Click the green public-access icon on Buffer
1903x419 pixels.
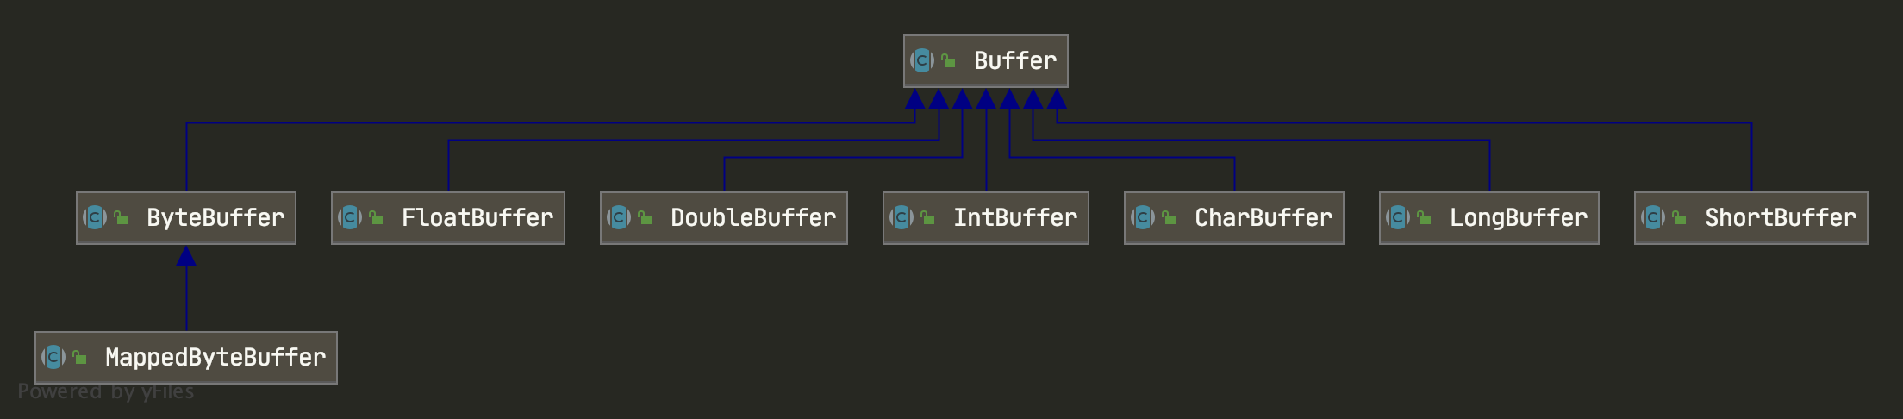[x=949, y=61]
